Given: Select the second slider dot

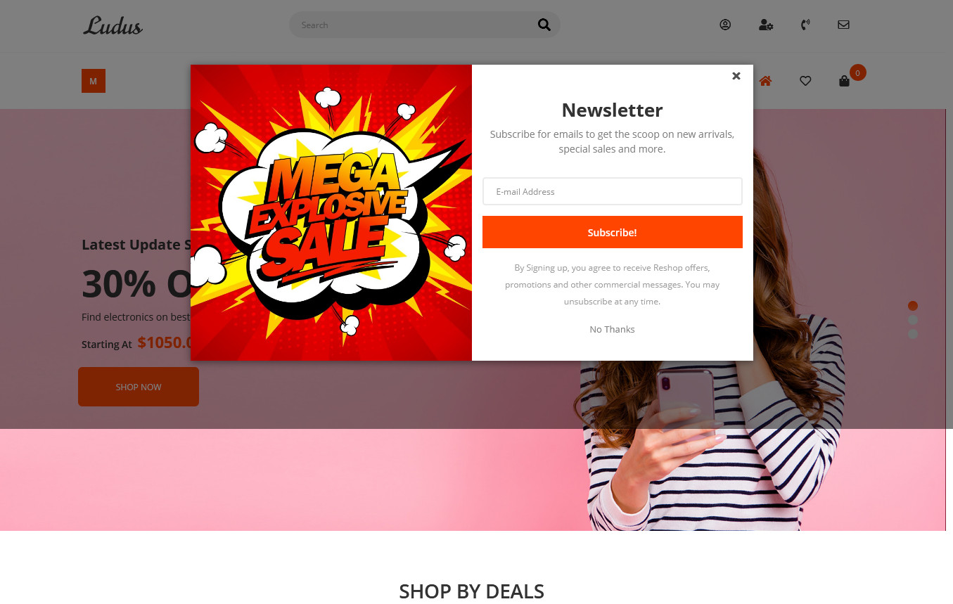Looking at the screenshot, I should pyautogui.click(x=913, y=320).
